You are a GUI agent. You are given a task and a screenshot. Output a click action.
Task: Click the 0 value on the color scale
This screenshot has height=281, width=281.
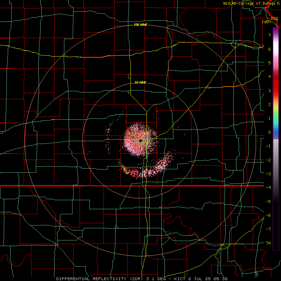click(269, 132)
